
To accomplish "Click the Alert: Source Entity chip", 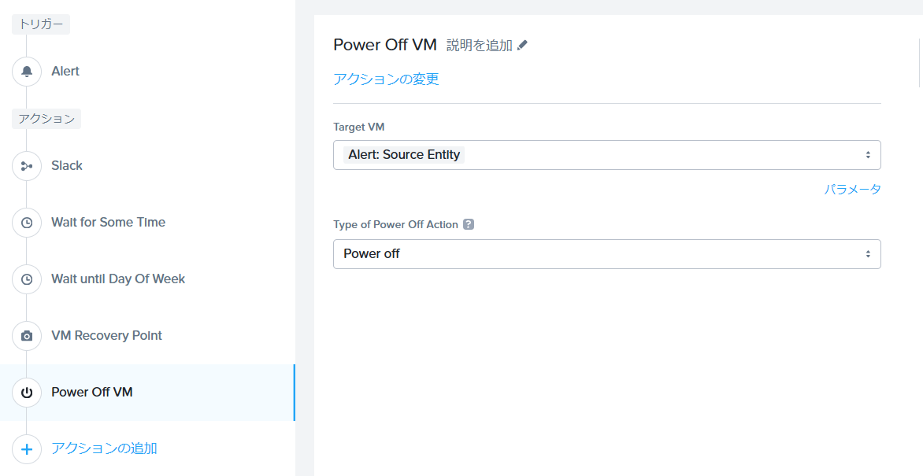I will click(404, 155).
